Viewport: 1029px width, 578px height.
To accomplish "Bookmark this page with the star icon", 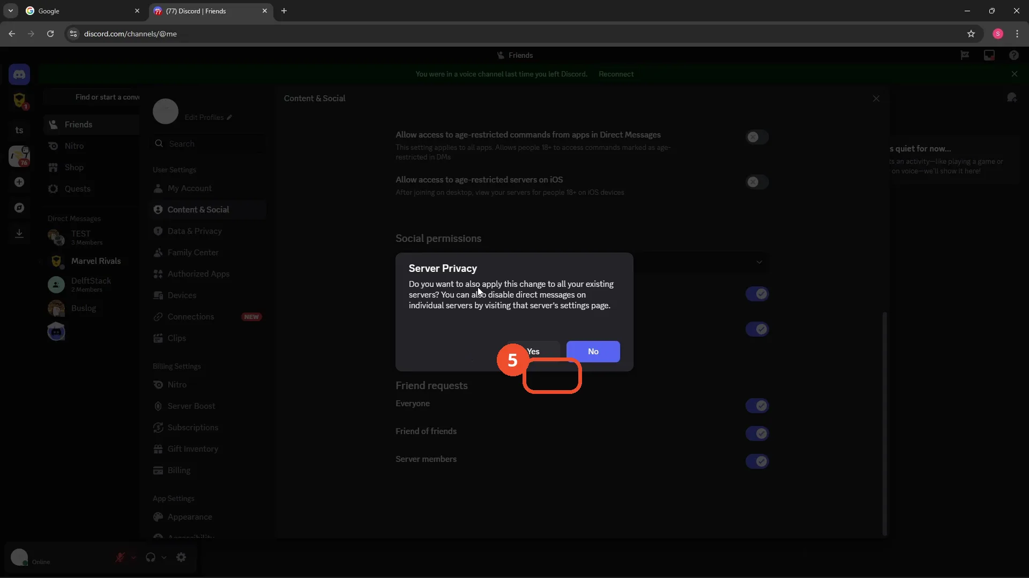I will [x=971, y=34].
